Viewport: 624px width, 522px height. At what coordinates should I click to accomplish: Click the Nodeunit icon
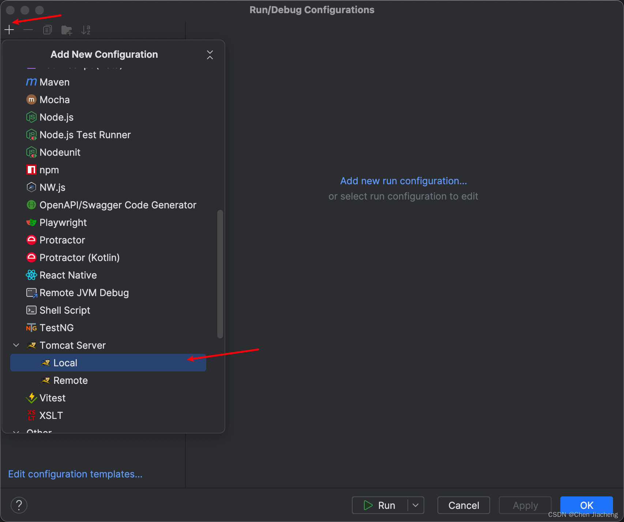31,152
